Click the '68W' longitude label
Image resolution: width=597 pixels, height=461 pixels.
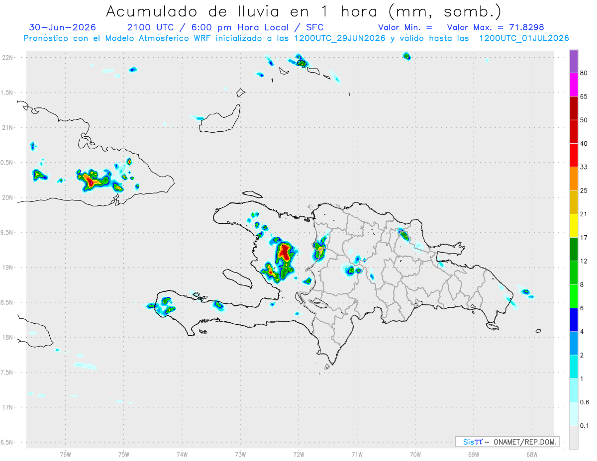532,454
